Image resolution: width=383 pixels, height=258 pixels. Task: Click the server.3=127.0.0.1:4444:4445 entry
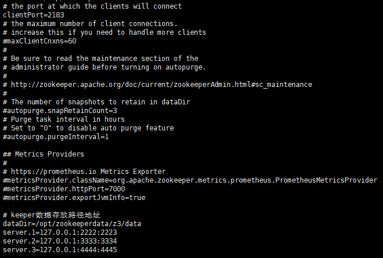tap(60, 250)
